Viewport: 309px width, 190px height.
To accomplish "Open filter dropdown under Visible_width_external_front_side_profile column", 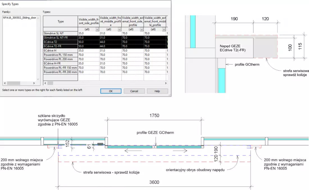I will (142, 29).
